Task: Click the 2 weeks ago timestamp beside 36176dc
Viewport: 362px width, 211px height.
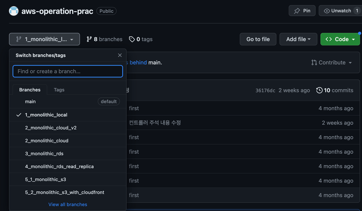Action: pos(294,90)
